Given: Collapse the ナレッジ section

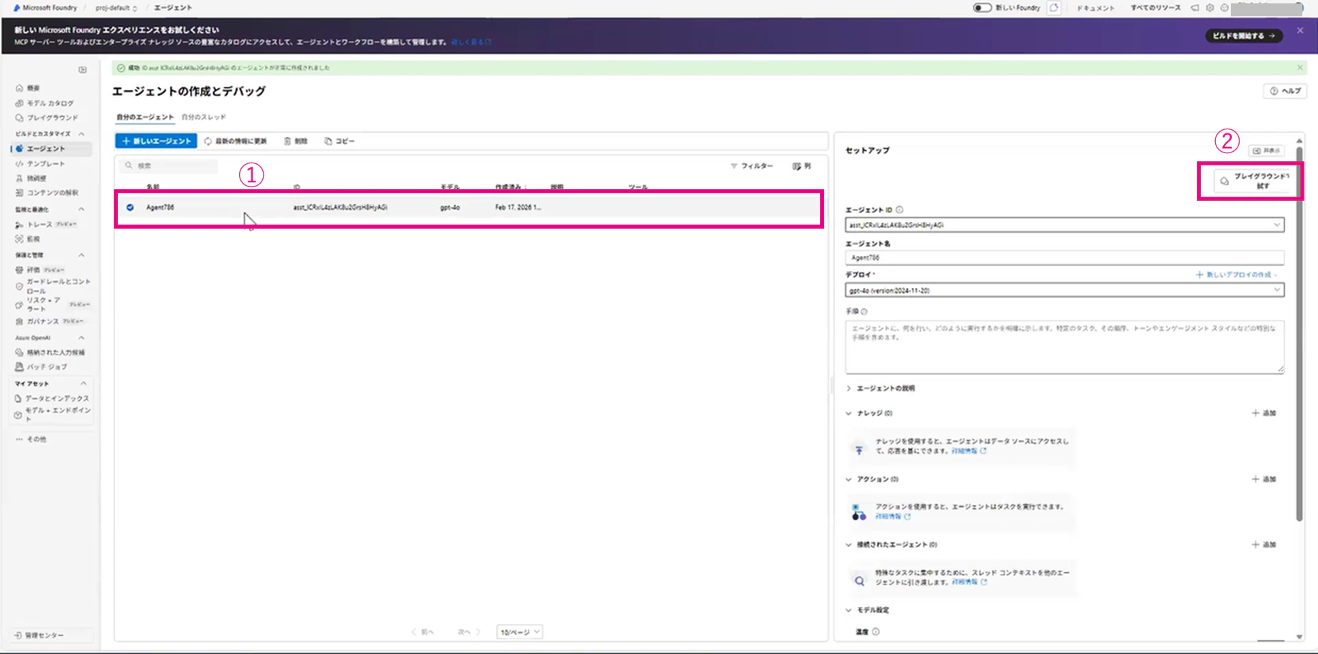Looking at the screenshot, I should tap(849, 413).
